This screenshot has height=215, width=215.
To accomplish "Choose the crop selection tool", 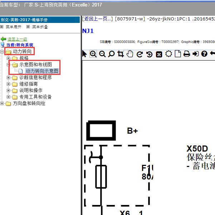I will click(x=121, y=54).
